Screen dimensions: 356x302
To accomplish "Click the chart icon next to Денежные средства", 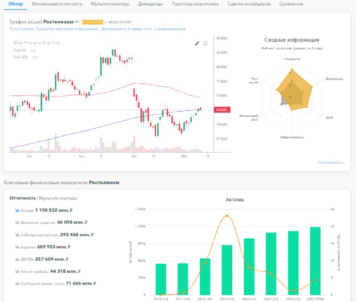I will click(17, 222).
